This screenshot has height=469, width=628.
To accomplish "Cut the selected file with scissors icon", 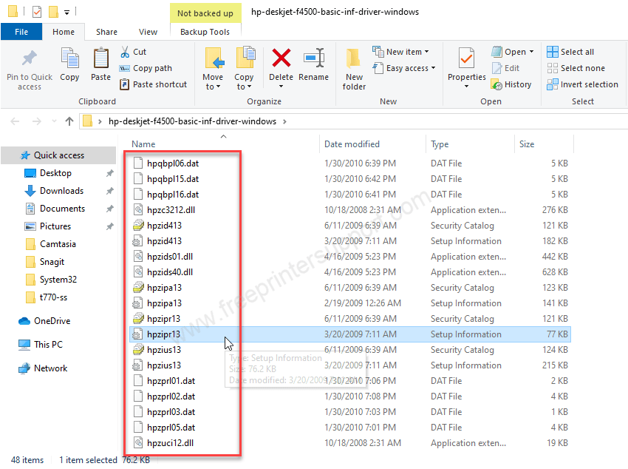I will [134, 52].
